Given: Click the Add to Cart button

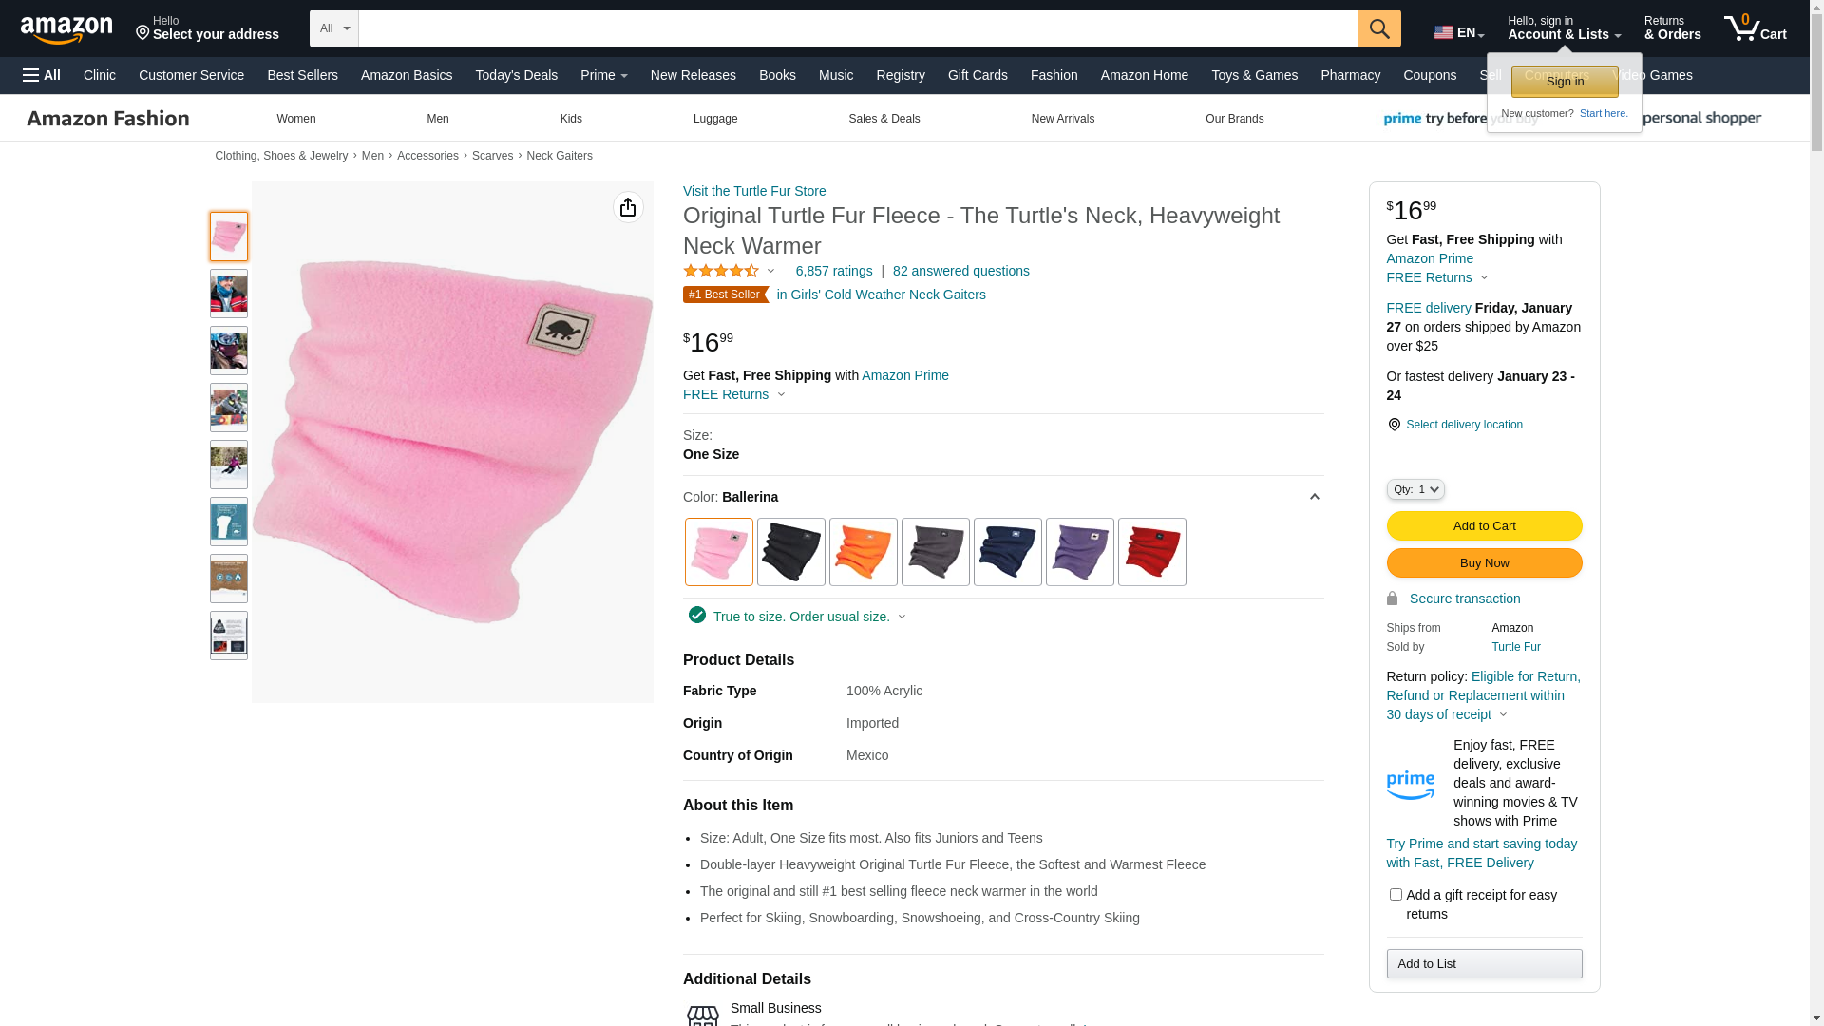Looking at the screenshot, I should (x=1484, y=525).
